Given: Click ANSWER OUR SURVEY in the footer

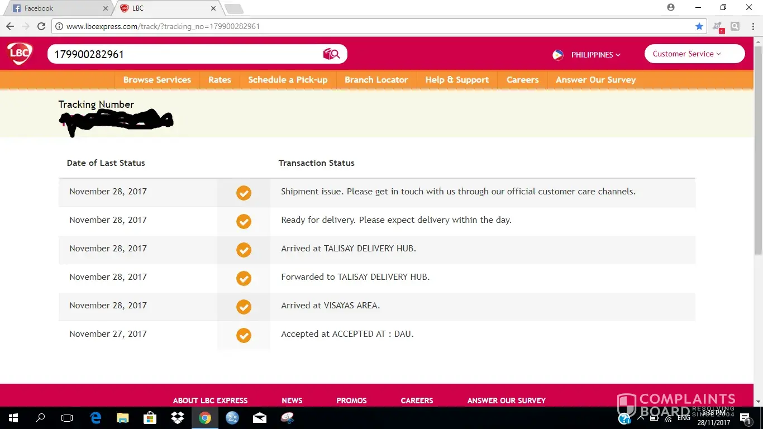Looking at the screenshot, I should tap(507, 401).
